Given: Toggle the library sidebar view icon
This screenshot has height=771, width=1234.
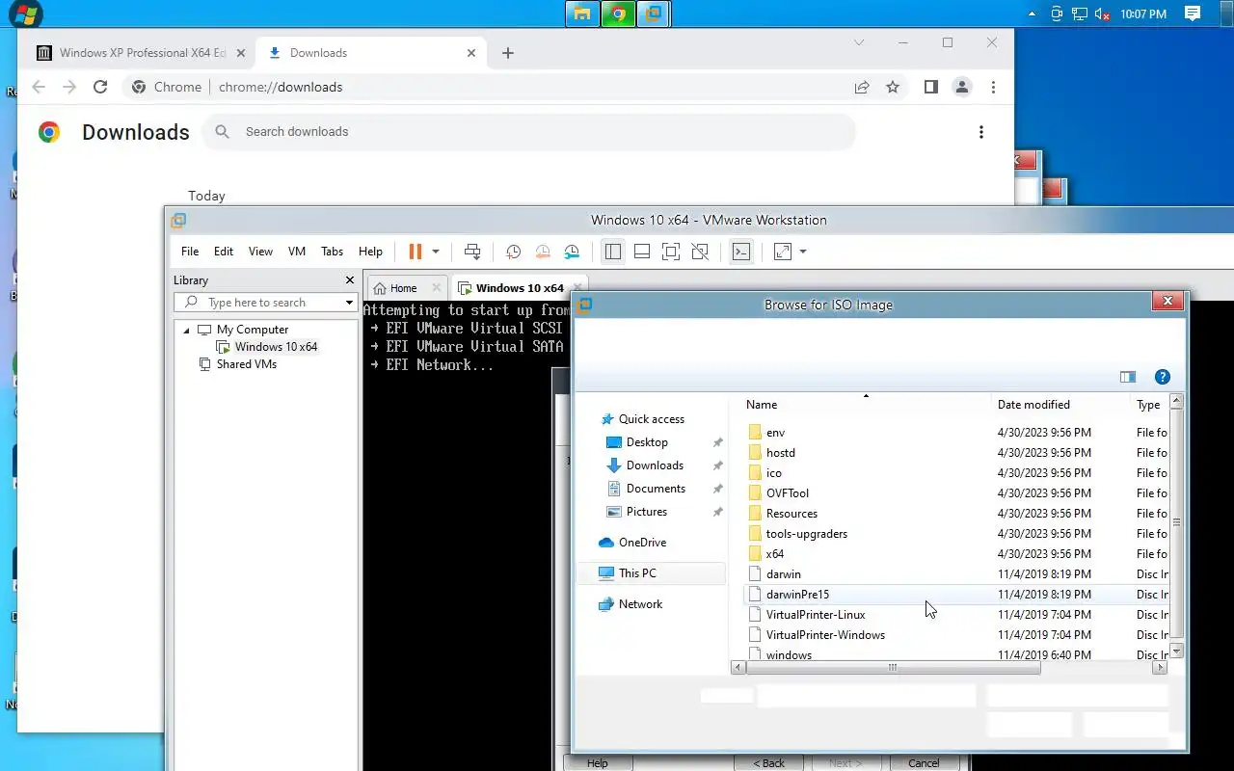Looking at the screenshot, I should [x=612, y=252].
